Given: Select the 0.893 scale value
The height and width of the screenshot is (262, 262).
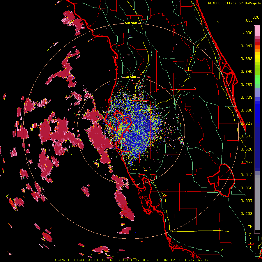Looking at the screenshot, I should [247, 59].
